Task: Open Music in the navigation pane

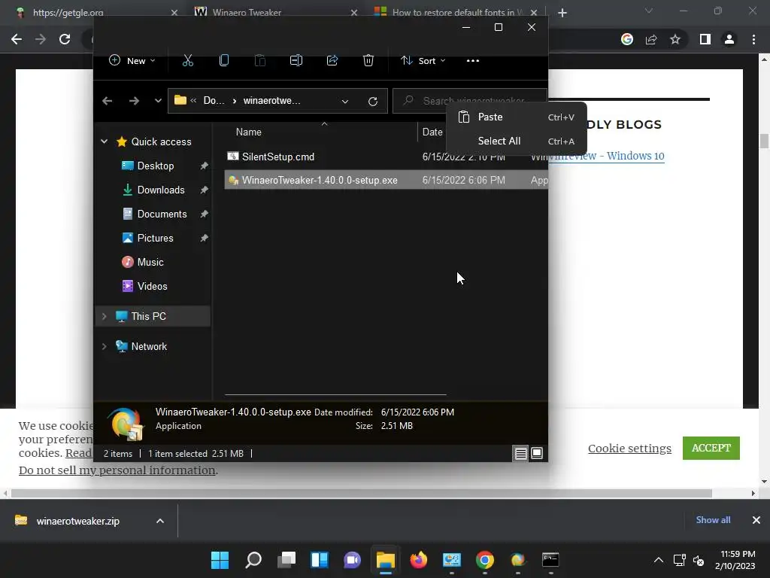Action: (150, 262)
